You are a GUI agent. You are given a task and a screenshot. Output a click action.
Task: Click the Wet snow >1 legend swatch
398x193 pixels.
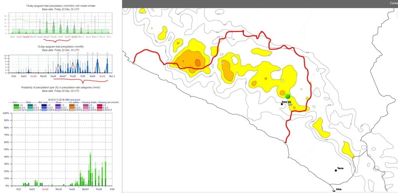click(x=44, y=105)
